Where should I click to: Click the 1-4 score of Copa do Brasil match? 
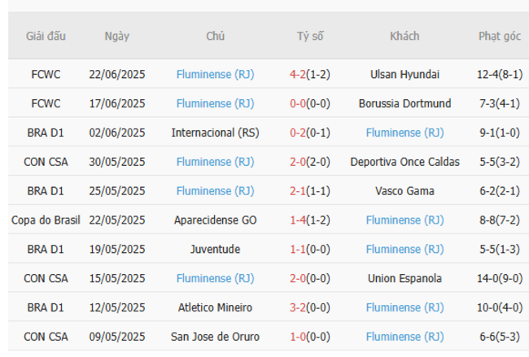click(297, 220)
